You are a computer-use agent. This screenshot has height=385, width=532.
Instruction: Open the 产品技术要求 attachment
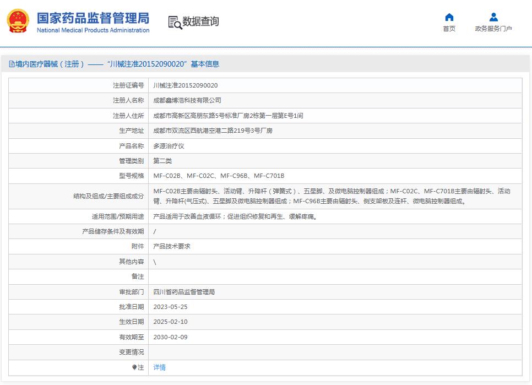point(171,246)
